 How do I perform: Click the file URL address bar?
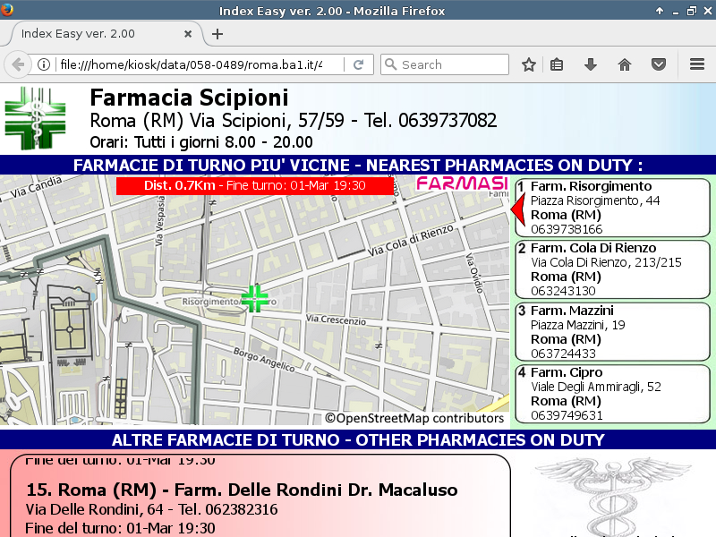pyautogui.click(x=188, y=64)
